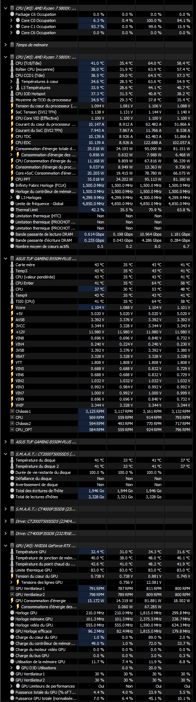Image resolution: width=196 pixels, height=702 pixels.
Task: Click the icon for Total des écritures de l'hôte
Action: pos(12,491)
